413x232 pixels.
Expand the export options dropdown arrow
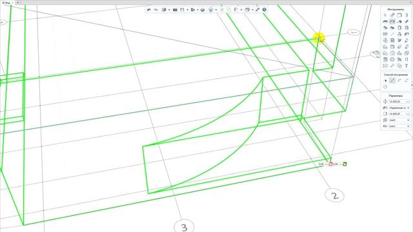pos(198,10)
